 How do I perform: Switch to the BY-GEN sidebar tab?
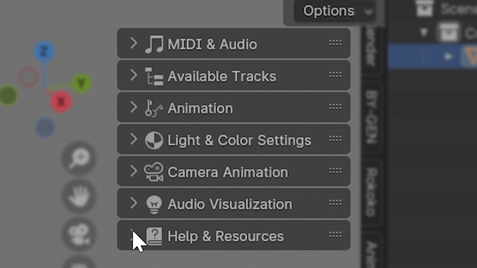[x=372, y=117]
